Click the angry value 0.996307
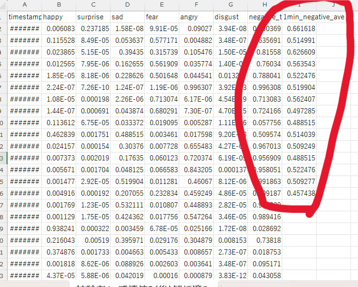 pyautogui.click(x=196, y=88)
